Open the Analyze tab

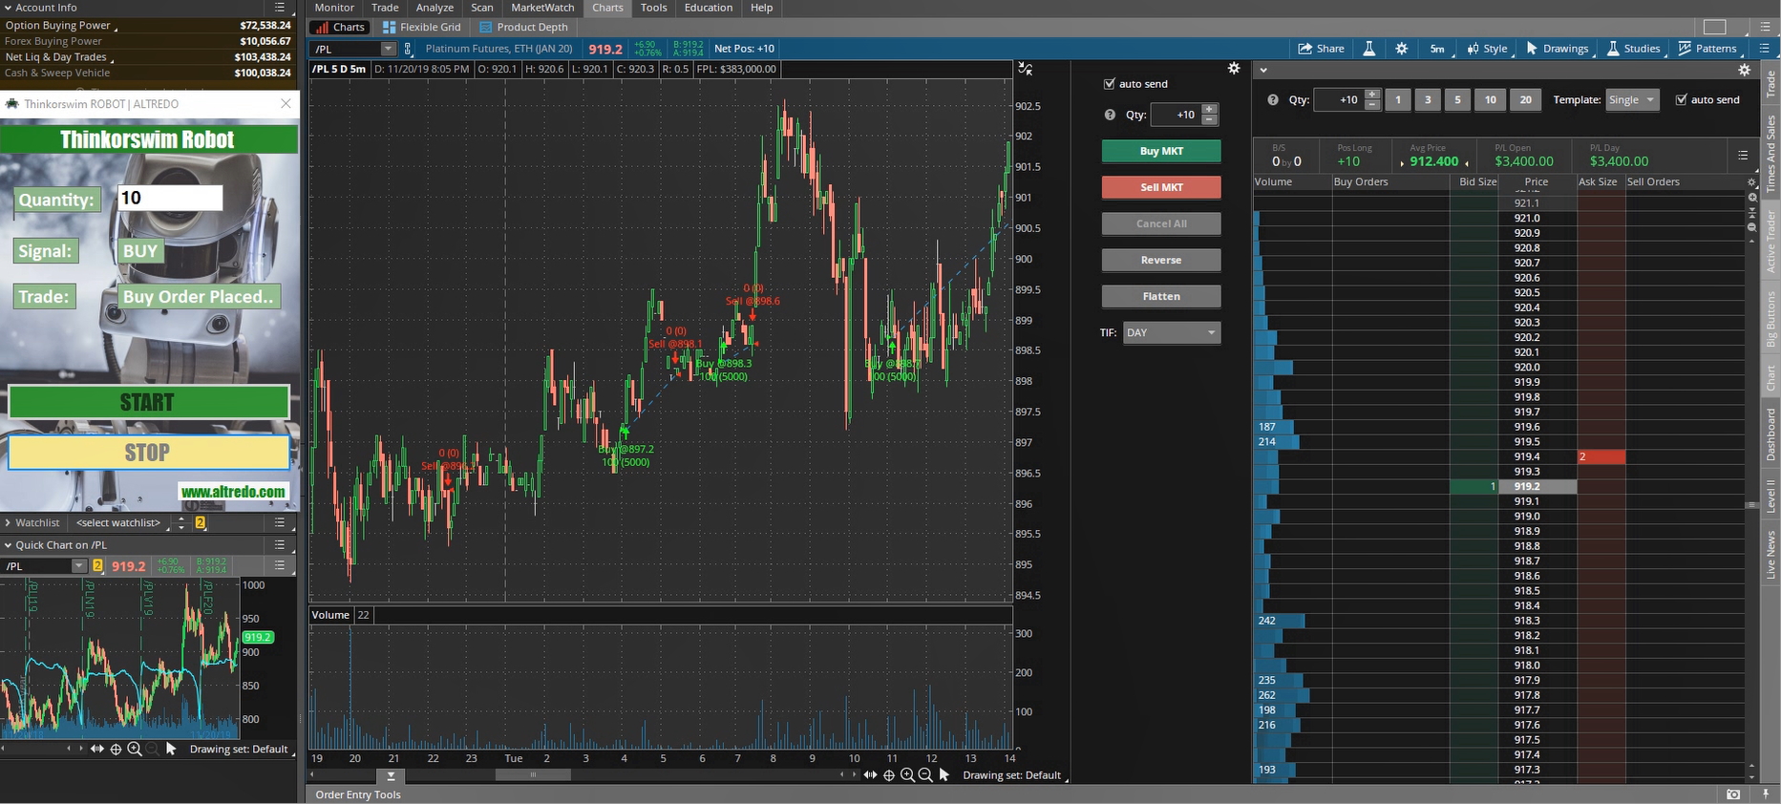coord(435,8)
